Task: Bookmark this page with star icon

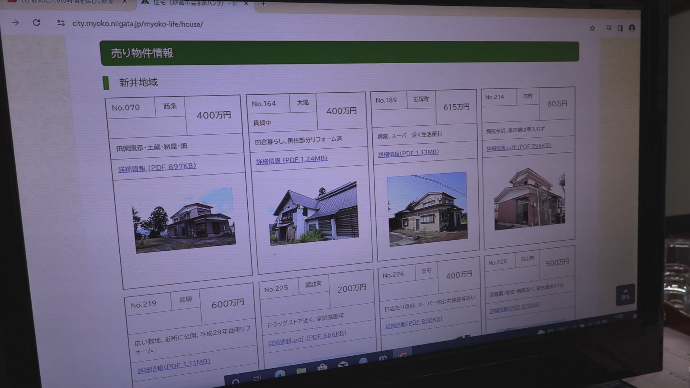Action: coord(592,28)
